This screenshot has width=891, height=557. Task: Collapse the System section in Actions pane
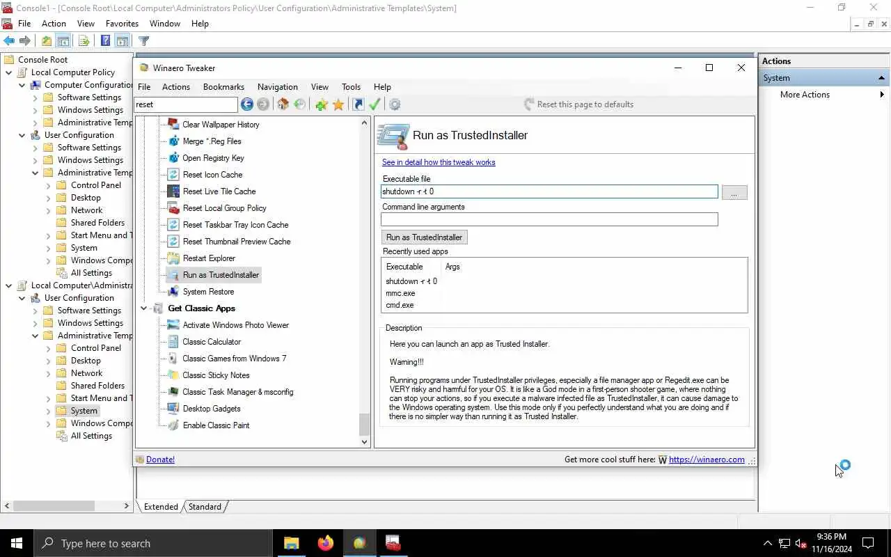(x=881, y=78)
